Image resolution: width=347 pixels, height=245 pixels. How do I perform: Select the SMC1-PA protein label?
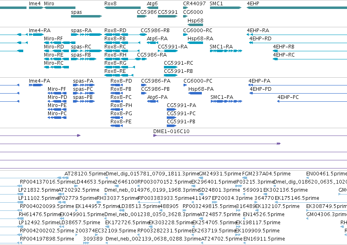tap(222, 97)
